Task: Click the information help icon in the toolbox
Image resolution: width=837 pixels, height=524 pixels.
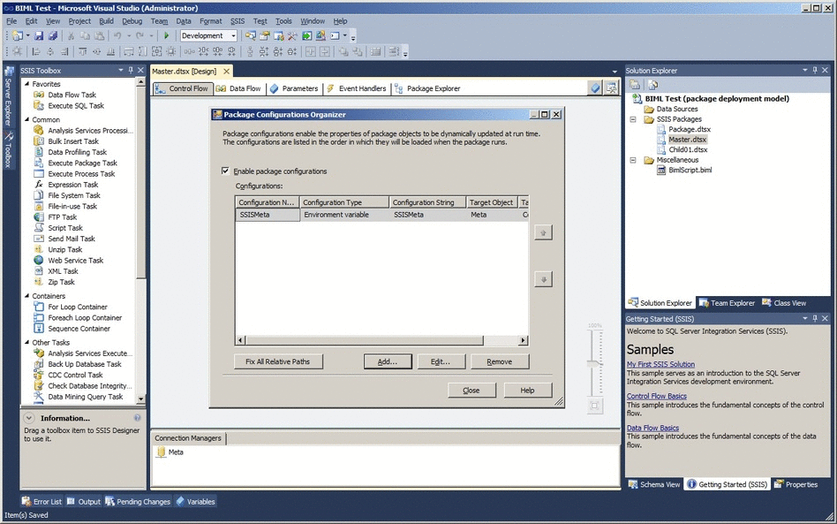Action: pyautogui.click(x=137, y=418)
